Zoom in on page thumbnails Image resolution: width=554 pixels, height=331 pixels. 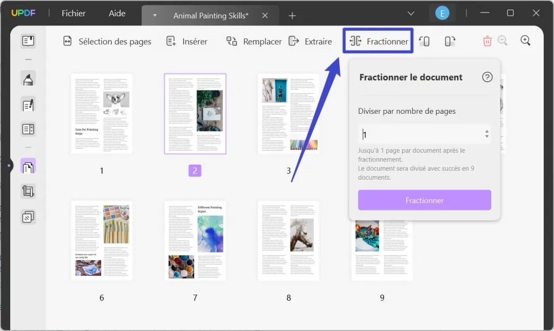[x=524, y=40]
